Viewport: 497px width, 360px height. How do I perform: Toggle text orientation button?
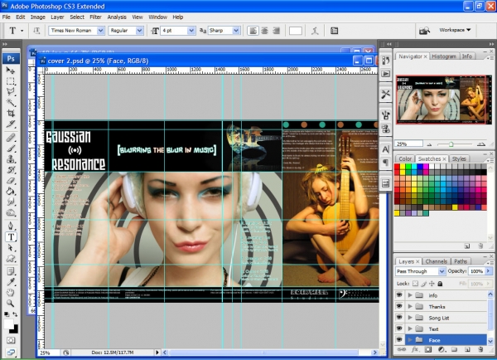(36, 31)
